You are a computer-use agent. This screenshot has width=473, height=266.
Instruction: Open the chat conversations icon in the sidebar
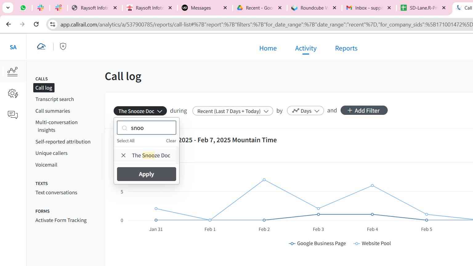pyautogui.click(x=13, y=115)
